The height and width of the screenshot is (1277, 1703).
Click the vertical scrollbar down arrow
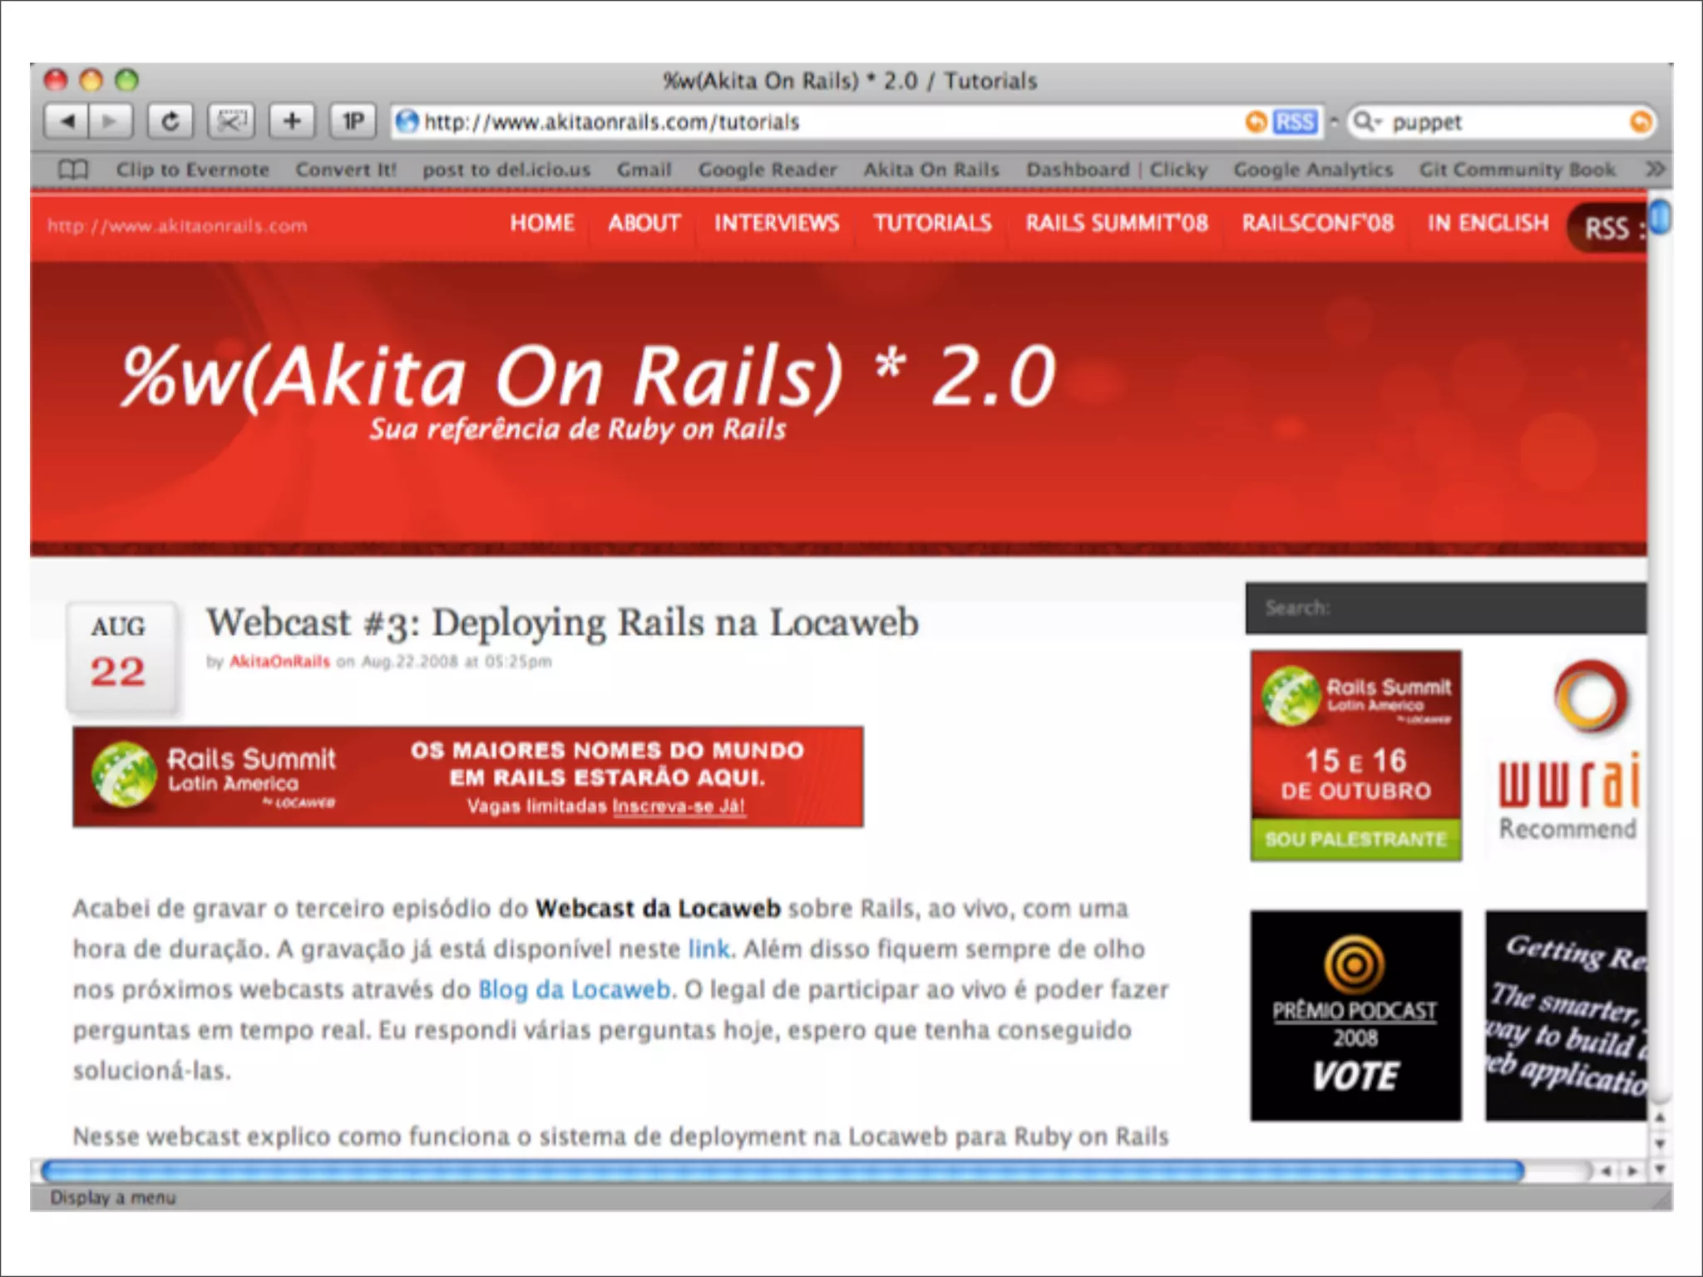pyautogui.click(x=1660, y=1144)
